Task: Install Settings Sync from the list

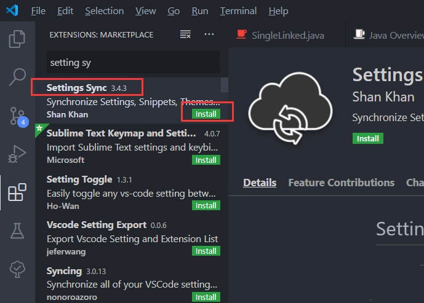Action: [206, 114]
